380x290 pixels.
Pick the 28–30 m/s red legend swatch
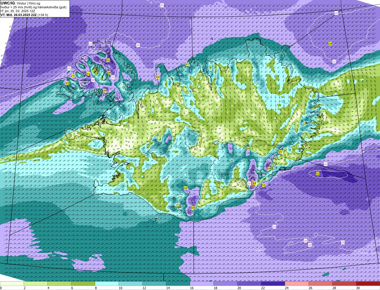point(344,284)
